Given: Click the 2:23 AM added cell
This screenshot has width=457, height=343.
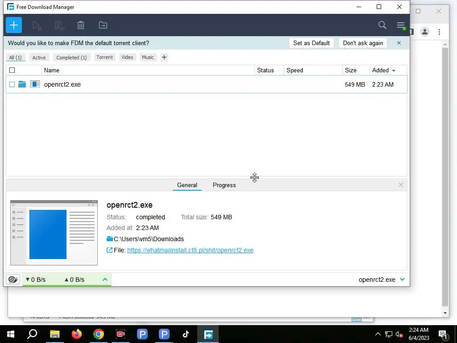Looking at the screenshot, I should 382,84.
